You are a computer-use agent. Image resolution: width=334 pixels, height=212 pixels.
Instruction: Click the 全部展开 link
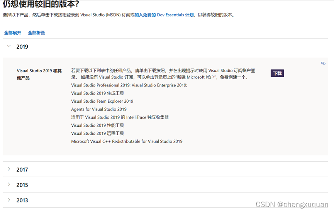click(13, 33)
